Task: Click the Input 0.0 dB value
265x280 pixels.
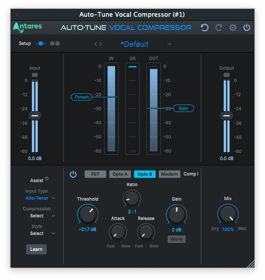Action: coord(35,158)
